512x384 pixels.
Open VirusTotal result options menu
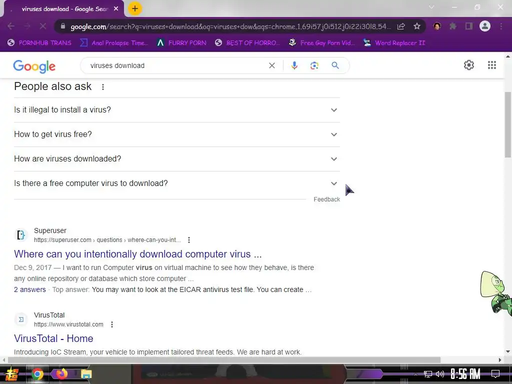click(111, 324)
